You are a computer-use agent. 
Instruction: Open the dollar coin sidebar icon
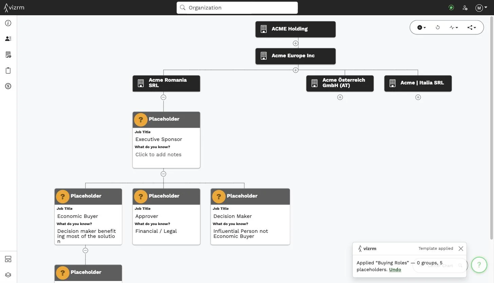(8, 86)
